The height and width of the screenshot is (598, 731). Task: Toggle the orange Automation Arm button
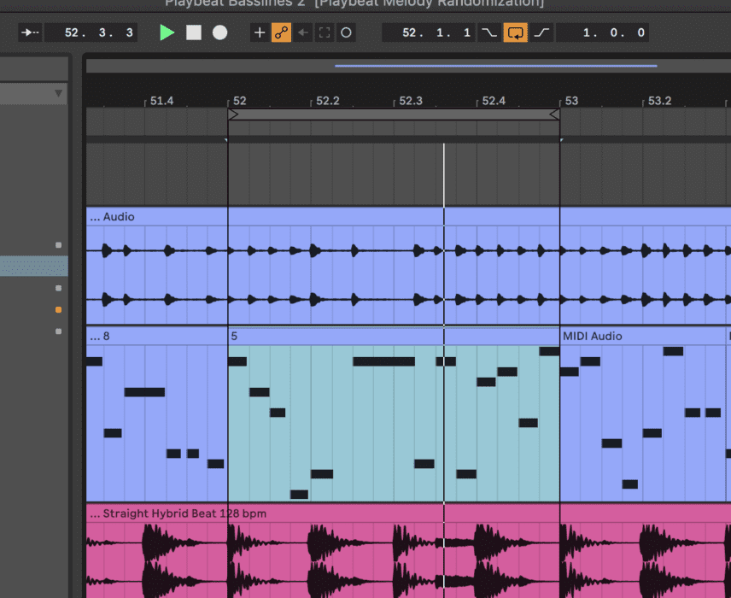[x=281, y=32]
